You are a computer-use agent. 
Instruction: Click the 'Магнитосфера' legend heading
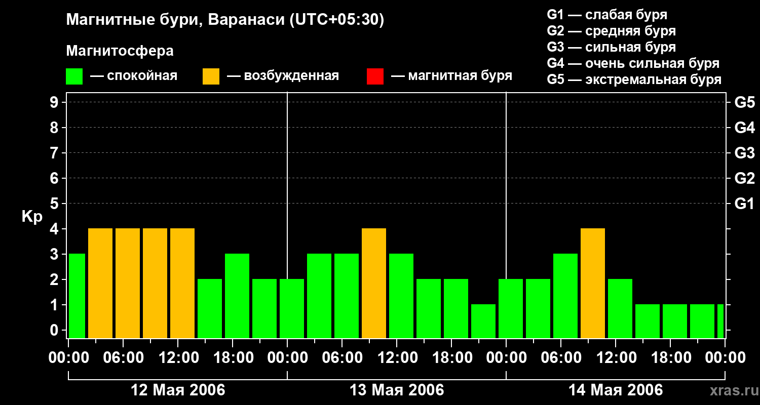pos(120,51)
